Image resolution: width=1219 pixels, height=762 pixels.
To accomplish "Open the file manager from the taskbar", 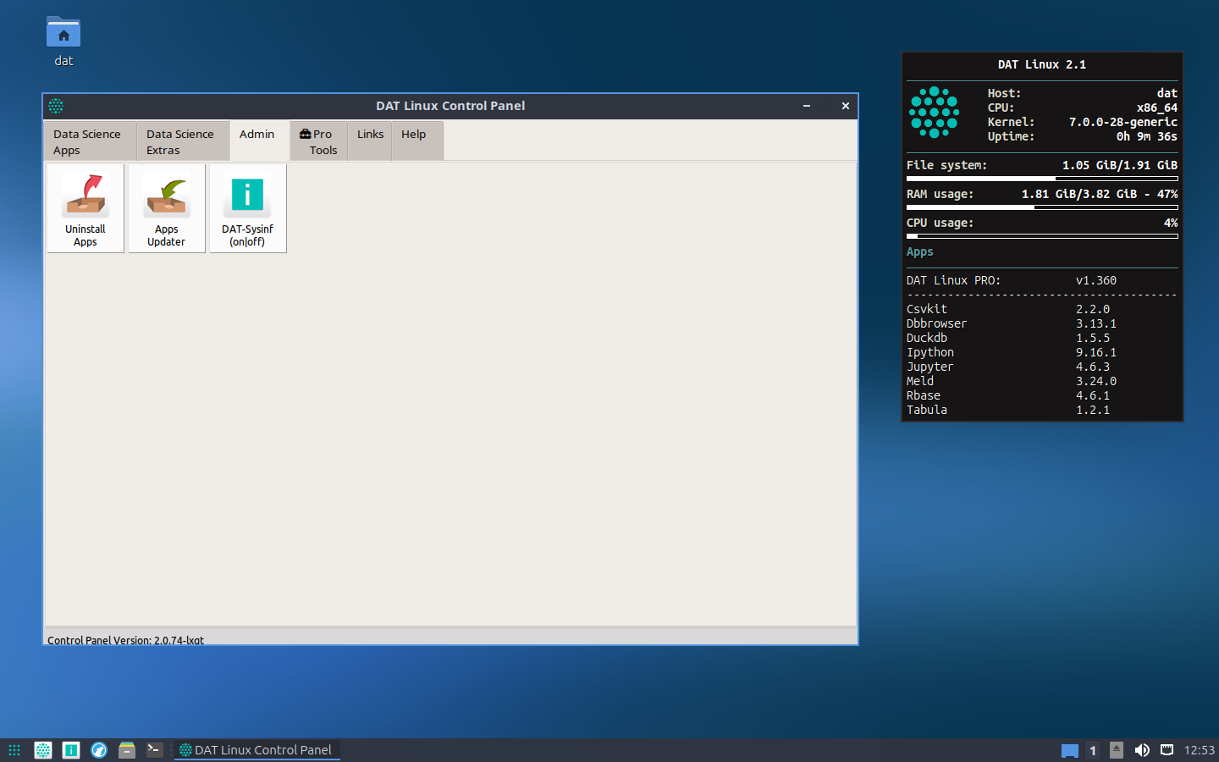I will 127,750.
